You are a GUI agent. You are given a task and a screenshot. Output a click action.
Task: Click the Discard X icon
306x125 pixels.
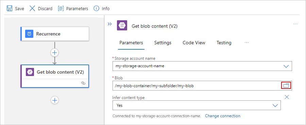[x=32, y=8]
